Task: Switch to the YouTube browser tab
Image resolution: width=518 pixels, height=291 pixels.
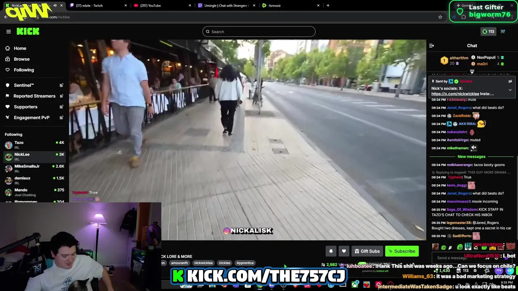Action: [x=162, y=5]
